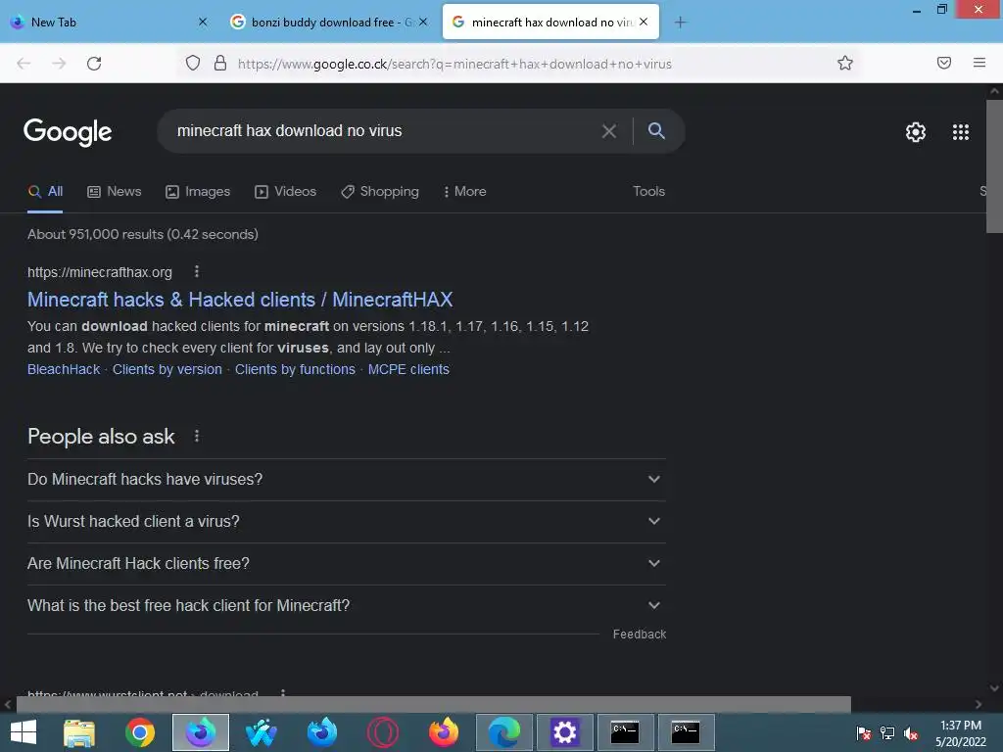Open the Clients by functions sitelink
This screenshot has height=752, width=1003.
[295, 369]
